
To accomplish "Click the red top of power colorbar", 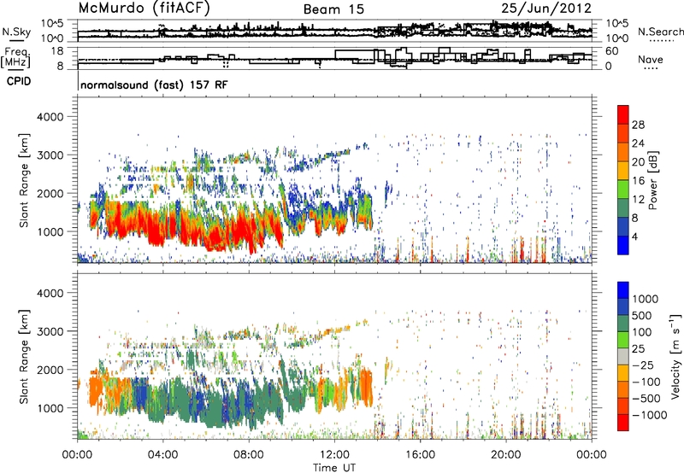I will (623, 114).
